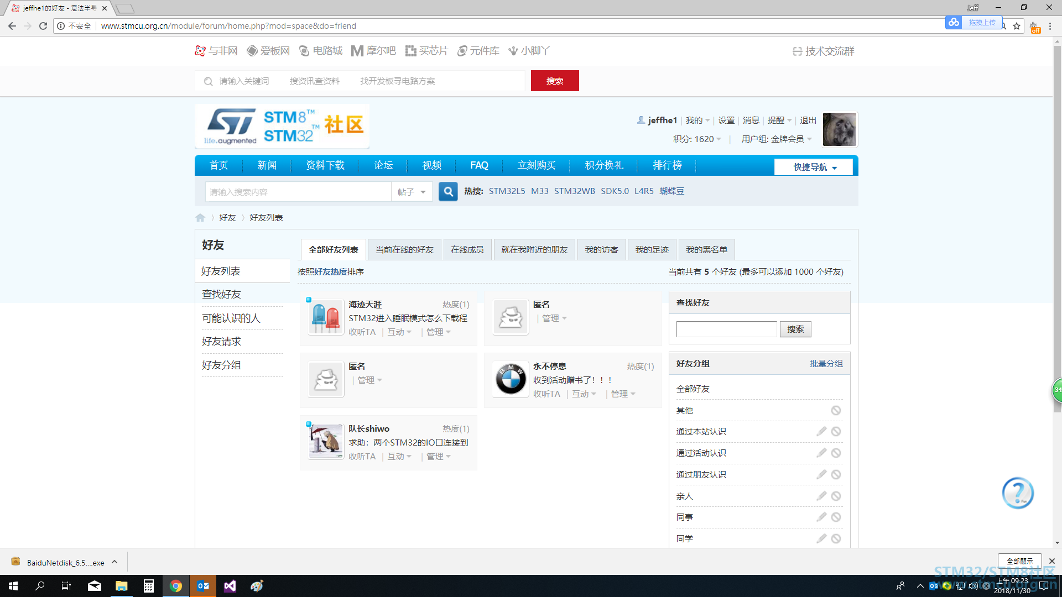Open Chrome from the taskbar
Viewport: 1062px width, 597px height.
(176, 586)
